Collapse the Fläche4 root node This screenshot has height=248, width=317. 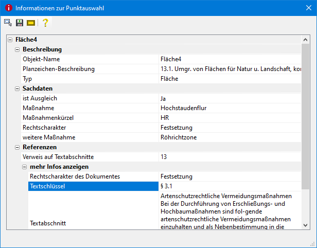(10, 40)
